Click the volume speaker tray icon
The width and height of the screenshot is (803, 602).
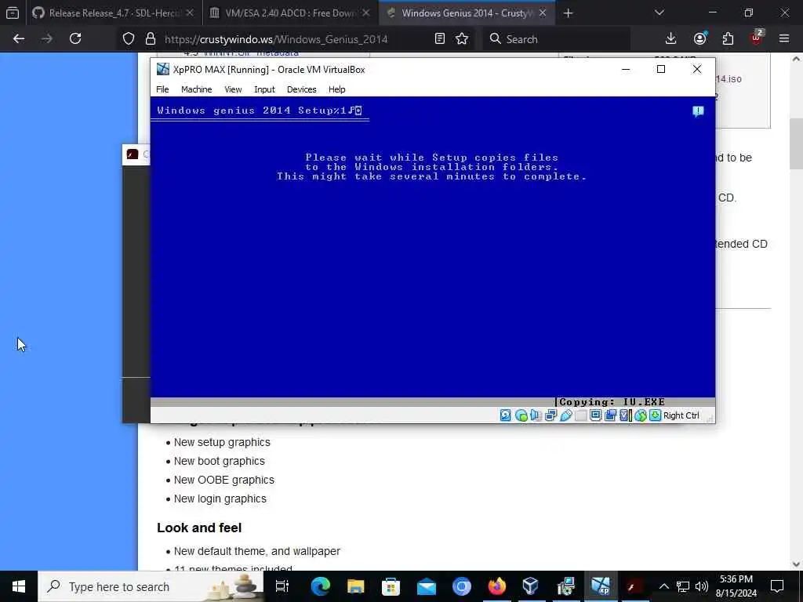click(702, 586)
